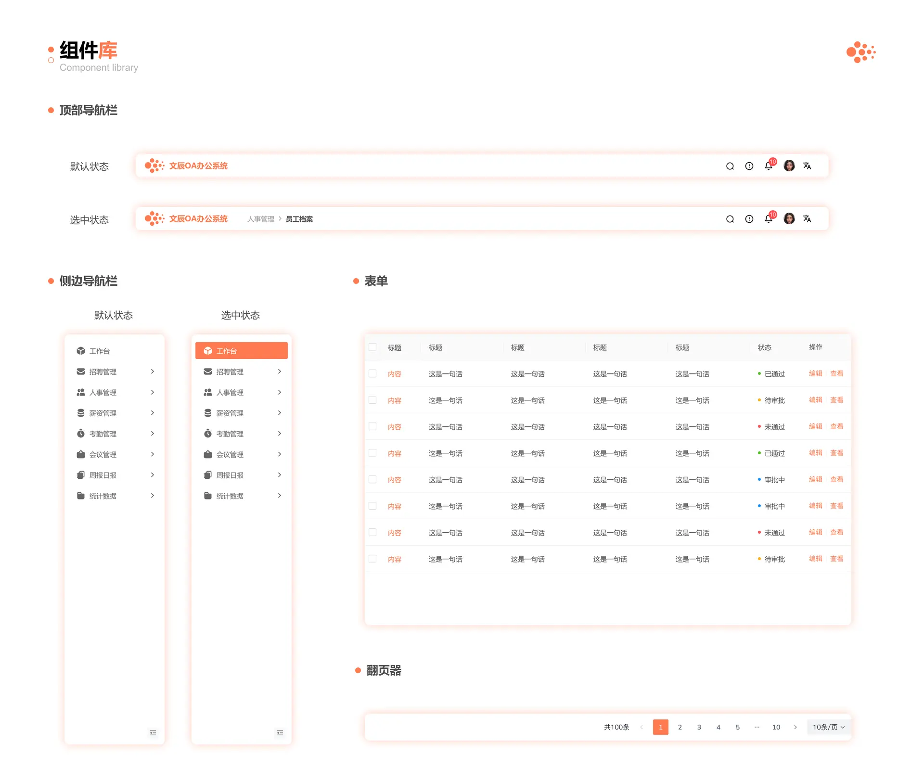The height and width of the screenshot is (781, 924).
Task: Select 工作台 in the default sidebar
Action: (115, 351)
